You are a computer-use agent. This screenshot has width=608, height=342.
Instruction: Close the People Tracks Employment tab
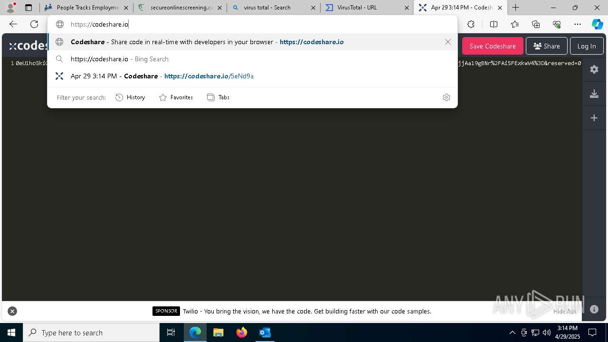pos(126,8)
